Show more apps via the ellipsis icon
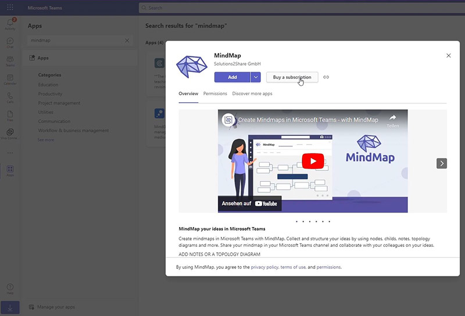Screen dimensions: 465x316 (10, 153)
